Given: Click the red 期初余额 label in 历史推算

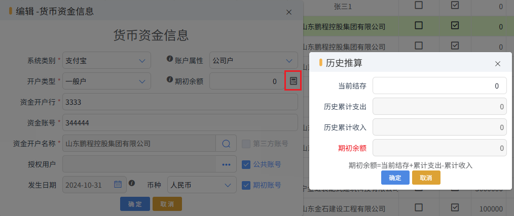Looking at the screenshot, I should pos(352,148).
